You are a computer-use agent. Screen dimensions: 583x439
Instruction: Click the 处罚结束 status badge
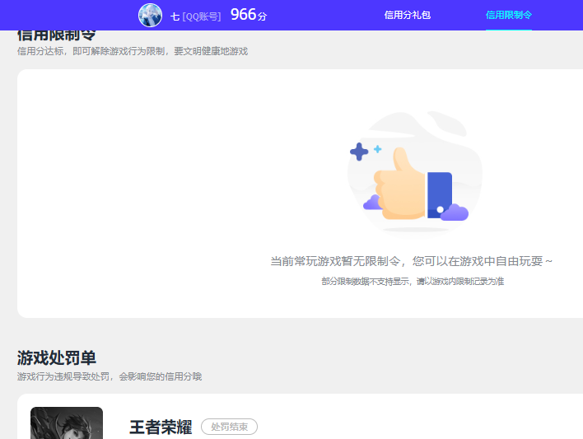point(230,427)
